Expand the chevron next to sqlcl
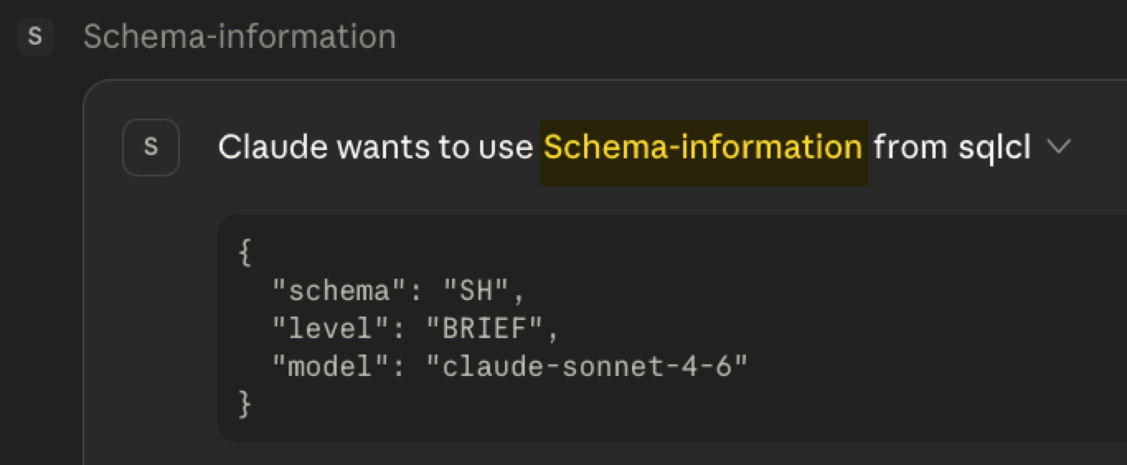The width and height of the screenshot is (1127, 465). click(x=1058, y=147)
